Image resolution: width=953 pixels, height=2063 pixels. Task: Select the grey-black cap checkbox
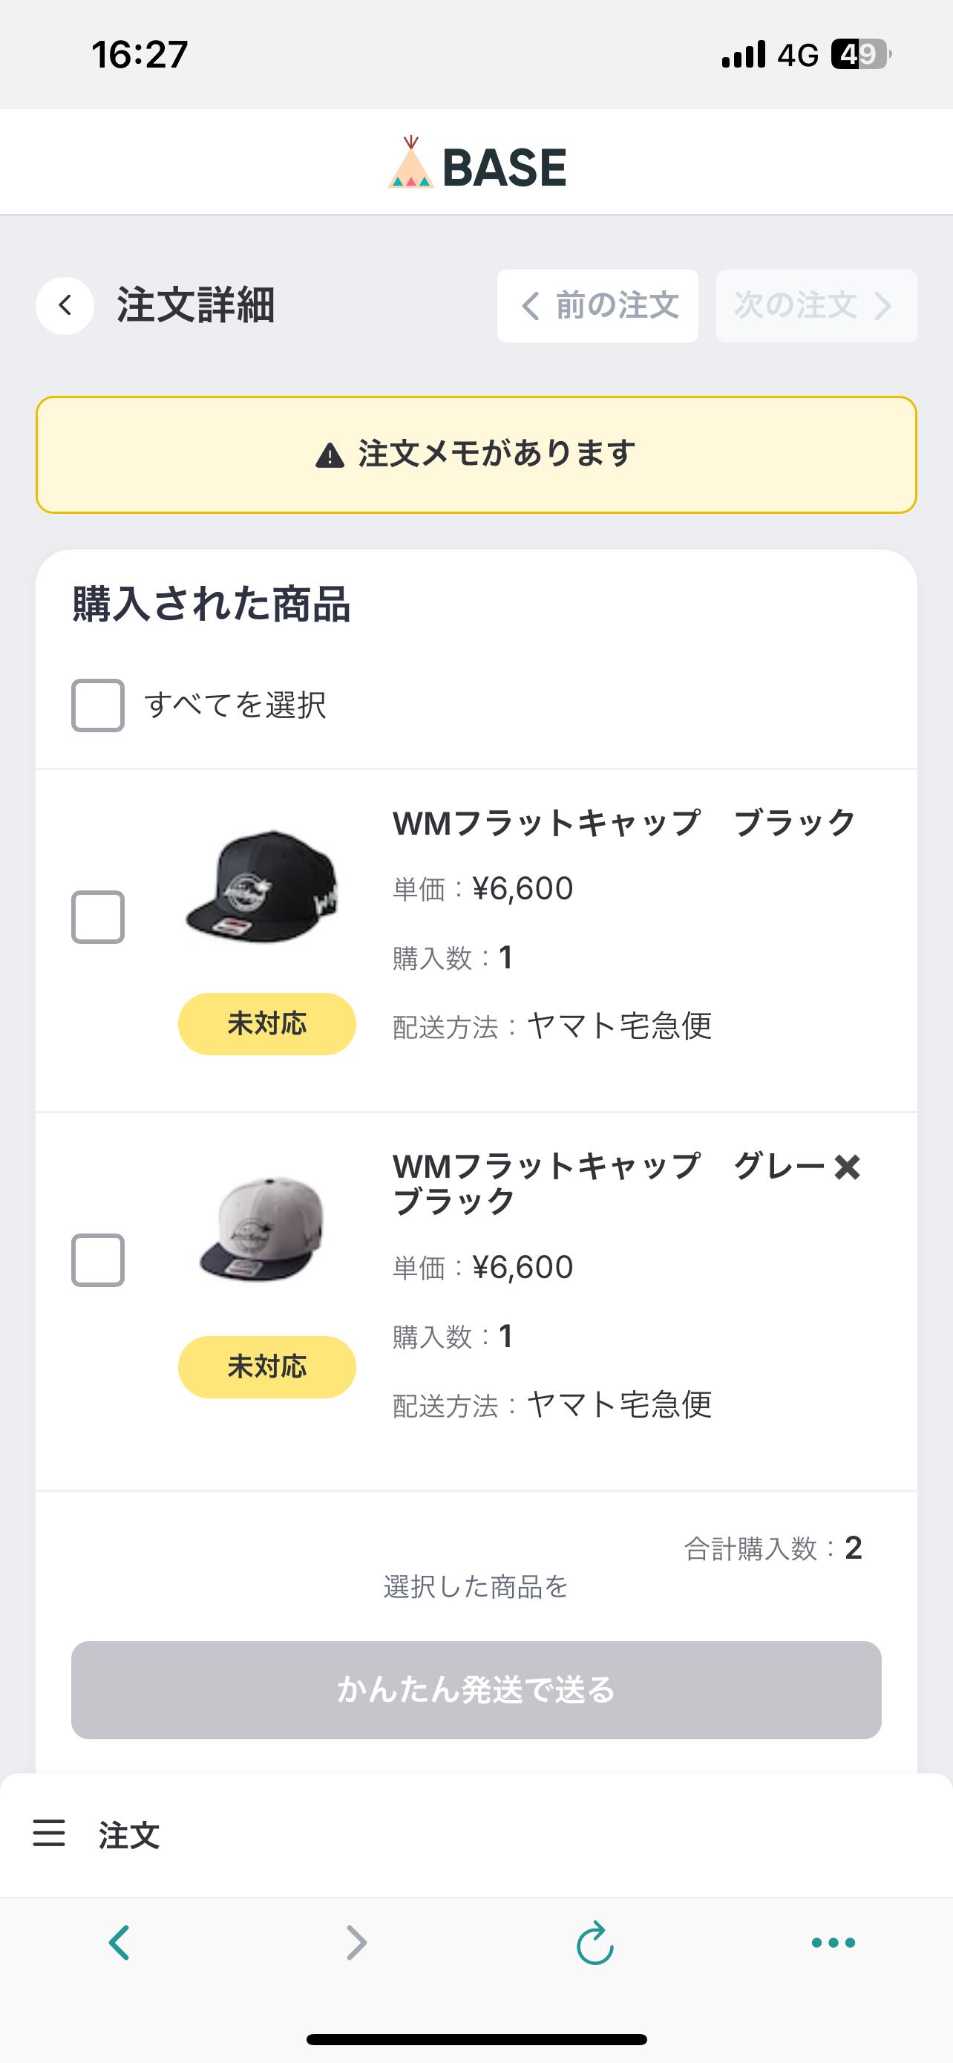[x=98, y=1259]
